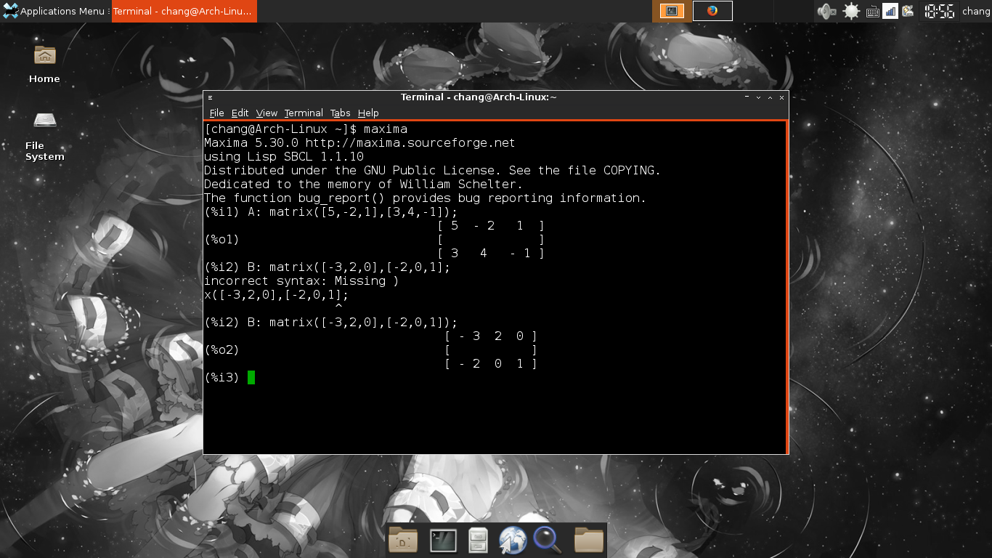Image resolution: width=992 pixels, height=558 pixels.
Task: Click the 'incorrect syntax: Missing )' line
Action: (x=301, y=280)
